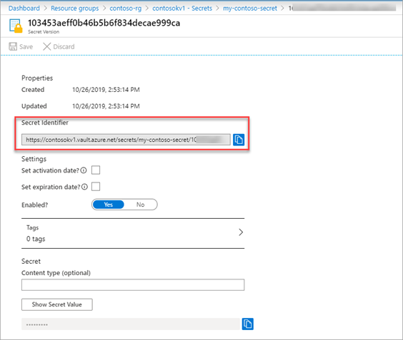Click Show Secret Value button
The height and width of the screenshot is (340, 403).
tap(56, 304)
